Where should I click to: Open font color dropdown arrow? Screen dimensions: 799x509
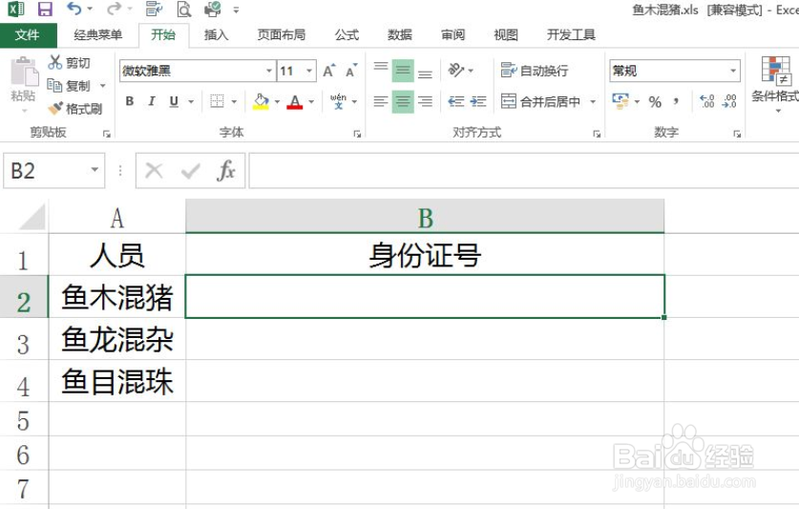[x=311, y=101]
